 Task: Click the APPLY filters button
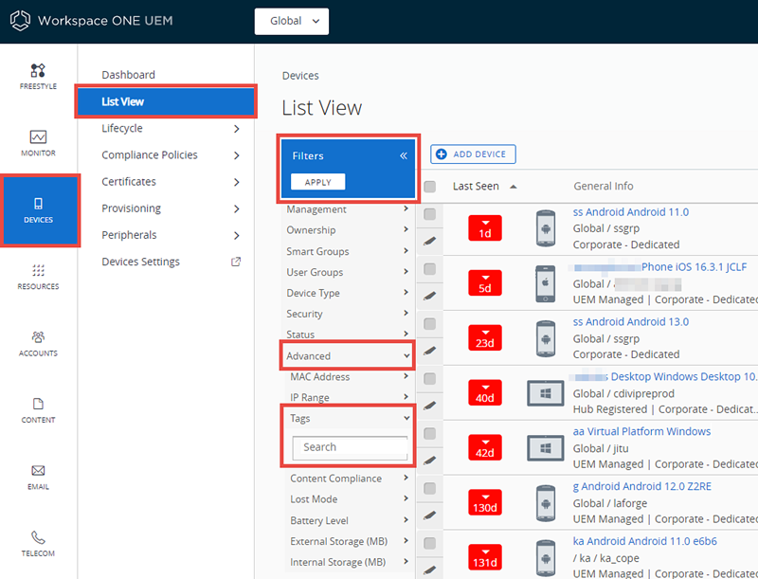tap(318, 182)
